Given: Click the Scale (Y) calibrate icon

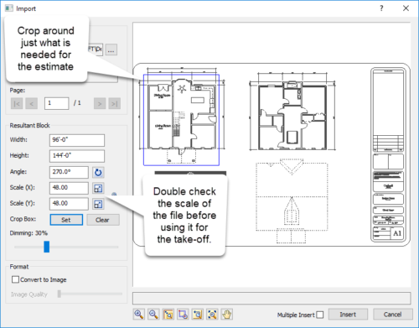Looking at the screenshot, I should pos(98,204).
